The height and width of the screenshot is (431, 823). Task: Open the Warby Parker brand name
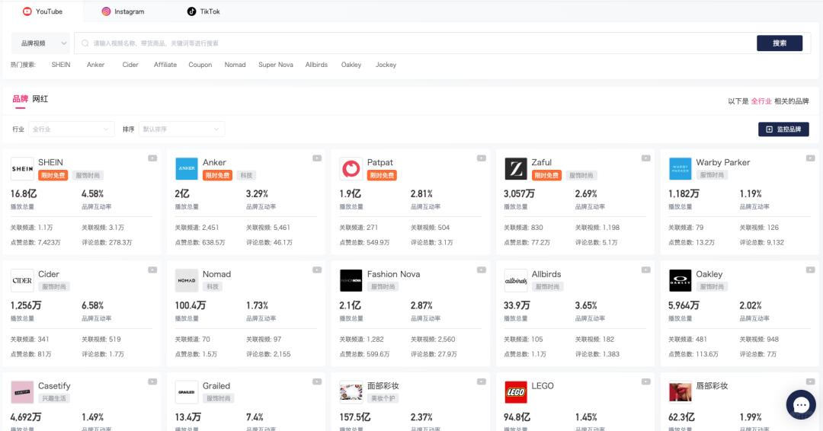pos(722,162)
